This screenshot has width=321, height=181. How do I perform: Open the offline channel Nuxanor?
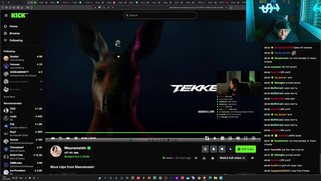[x=23, y=89]
